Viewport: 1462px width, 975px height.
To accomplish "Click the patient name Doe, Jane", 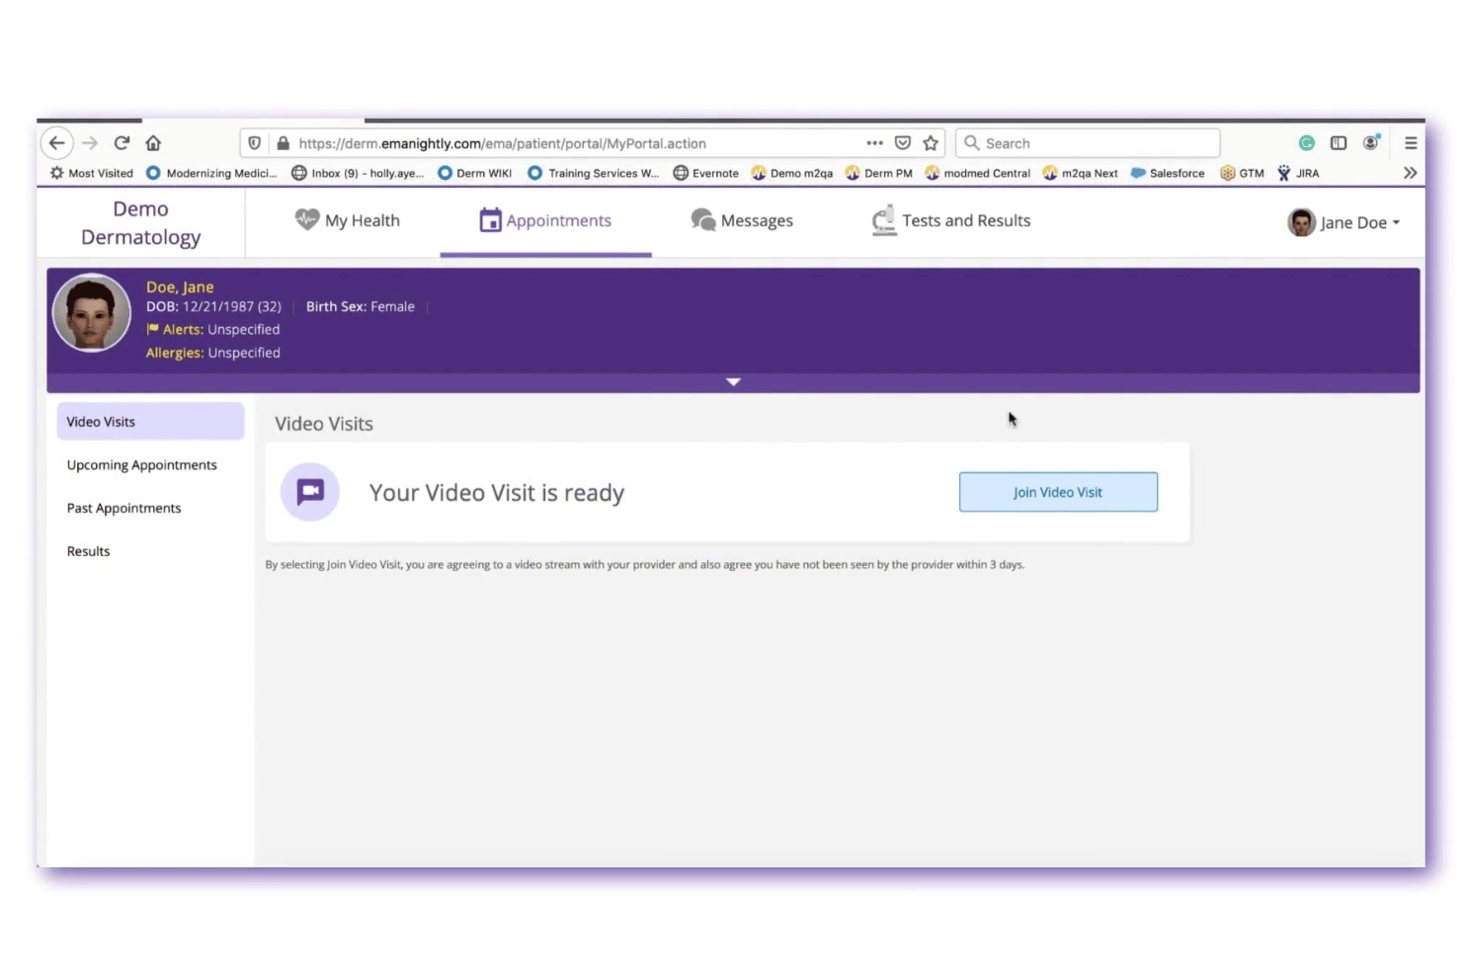I will (180, 286).
